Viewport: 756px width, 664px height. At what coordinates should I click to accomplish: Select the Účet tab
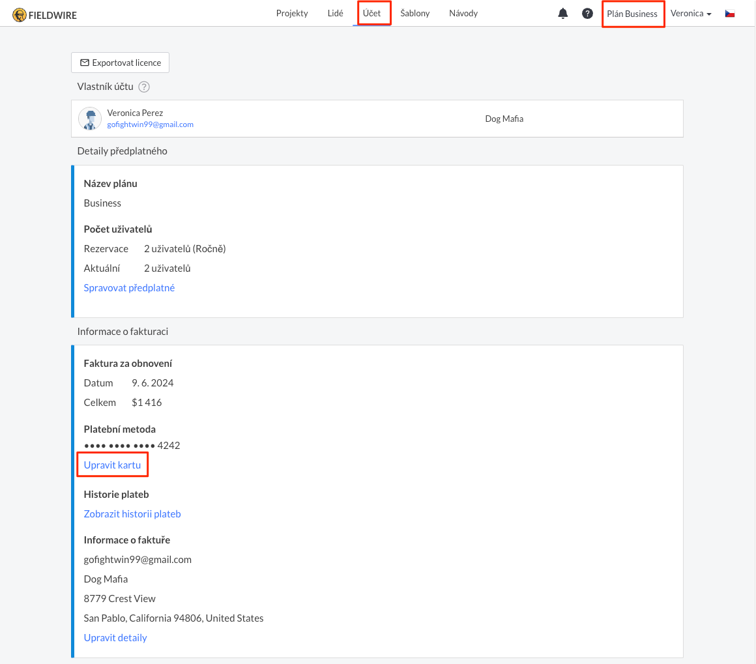tap(371, 14)
